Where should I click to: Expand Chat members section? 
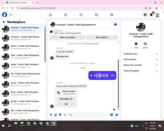pyautogui.click(x=141, y=60)
